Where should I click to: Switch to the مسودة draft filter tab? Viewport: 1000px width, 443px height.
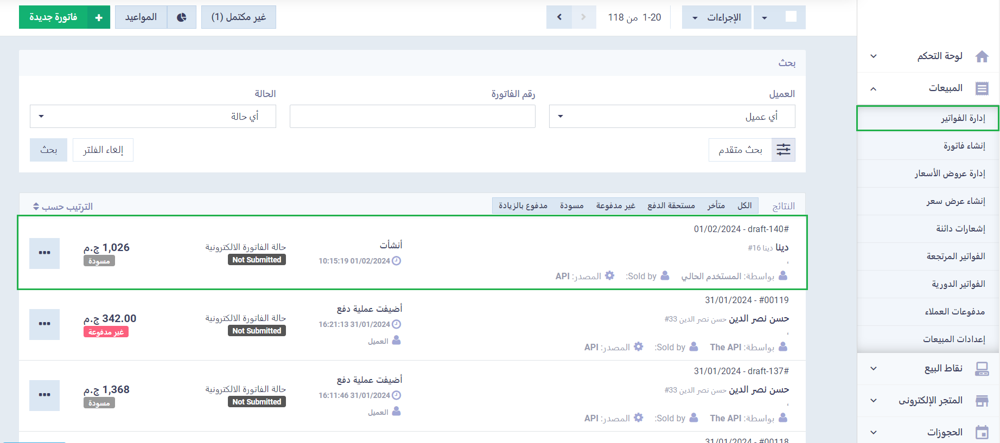tap(571, 206)
